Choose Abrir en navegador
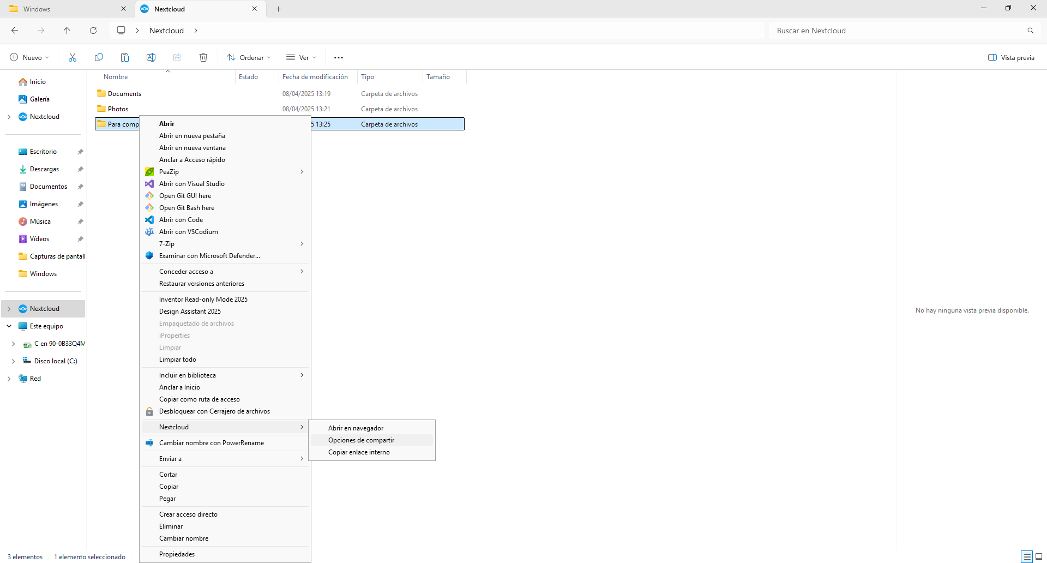Viewport: 1047px width, 563px height. pyautogui.click(x=372, y=428)
